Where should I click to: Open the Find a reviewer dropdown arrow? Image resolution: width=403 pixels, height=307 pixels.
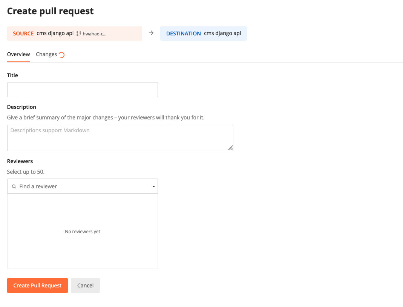point(153,186)
